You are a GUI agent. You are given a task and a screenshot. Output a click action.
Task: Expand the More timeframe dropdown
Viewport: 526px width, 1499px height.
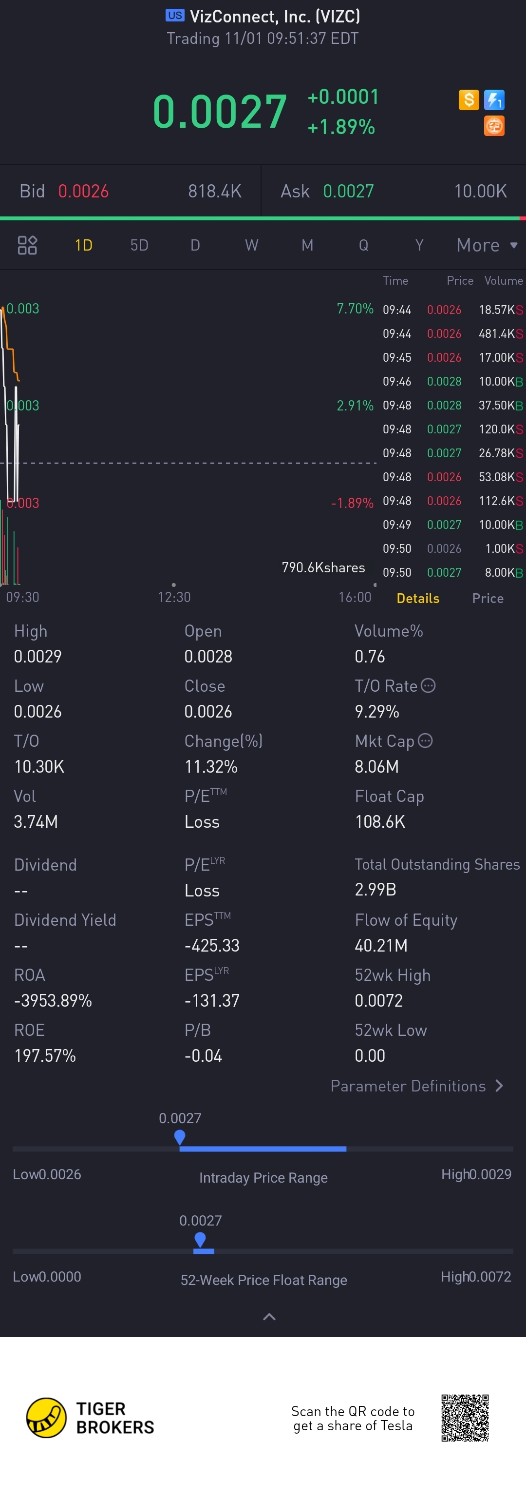pyautogui.click(x=487, y=245)
